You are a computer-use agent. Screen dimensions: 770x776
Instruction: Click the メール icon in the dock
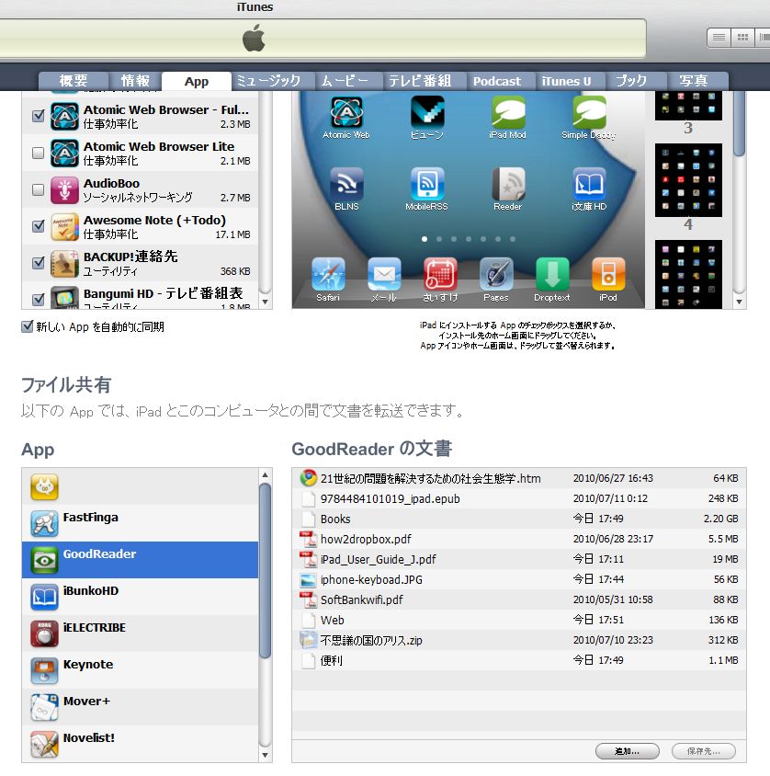click(384, 275)
